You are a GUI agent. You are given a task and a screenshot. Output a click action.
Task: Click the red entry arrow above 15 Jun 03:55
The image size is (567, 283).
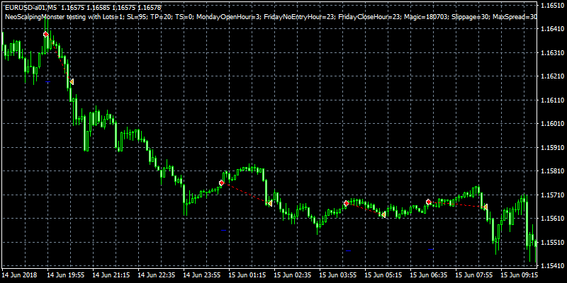pyautogui.click(x=346, y=203)
